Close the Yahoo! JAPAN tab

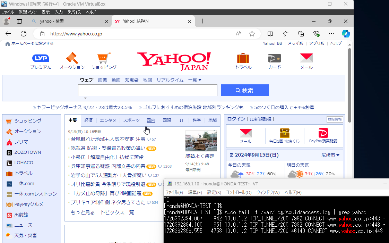(x=189, y=22)
